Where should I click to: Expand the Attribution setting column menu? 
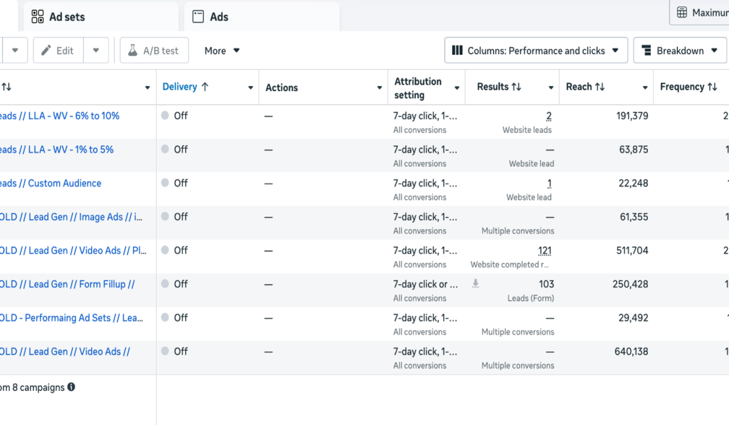point(457,88)
